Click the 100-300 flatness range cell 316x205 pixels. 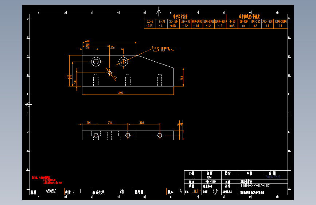pyautogui.click(x=255, y=22)
